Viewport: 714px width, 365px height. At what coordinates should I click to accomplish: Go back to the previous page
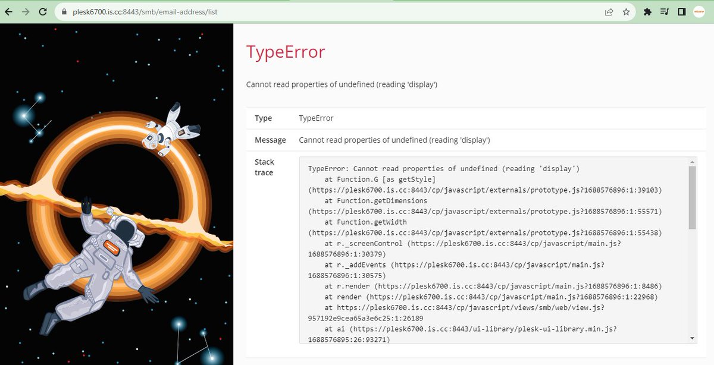point(9,11)
